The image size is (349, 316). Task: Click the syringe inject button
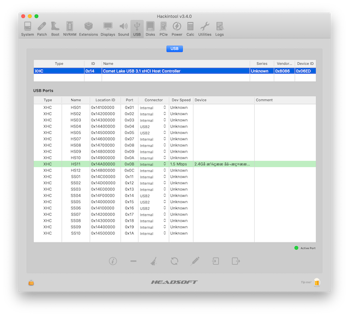pos(195,261)
